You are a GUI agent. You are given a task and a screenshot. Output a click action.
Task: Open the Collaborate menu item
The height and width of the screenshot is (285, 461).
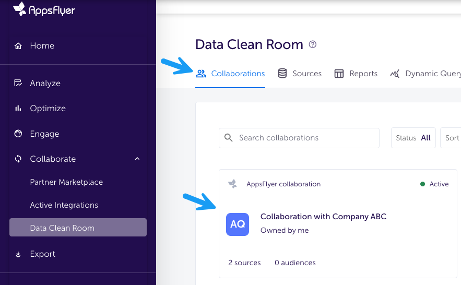(53, 159)
